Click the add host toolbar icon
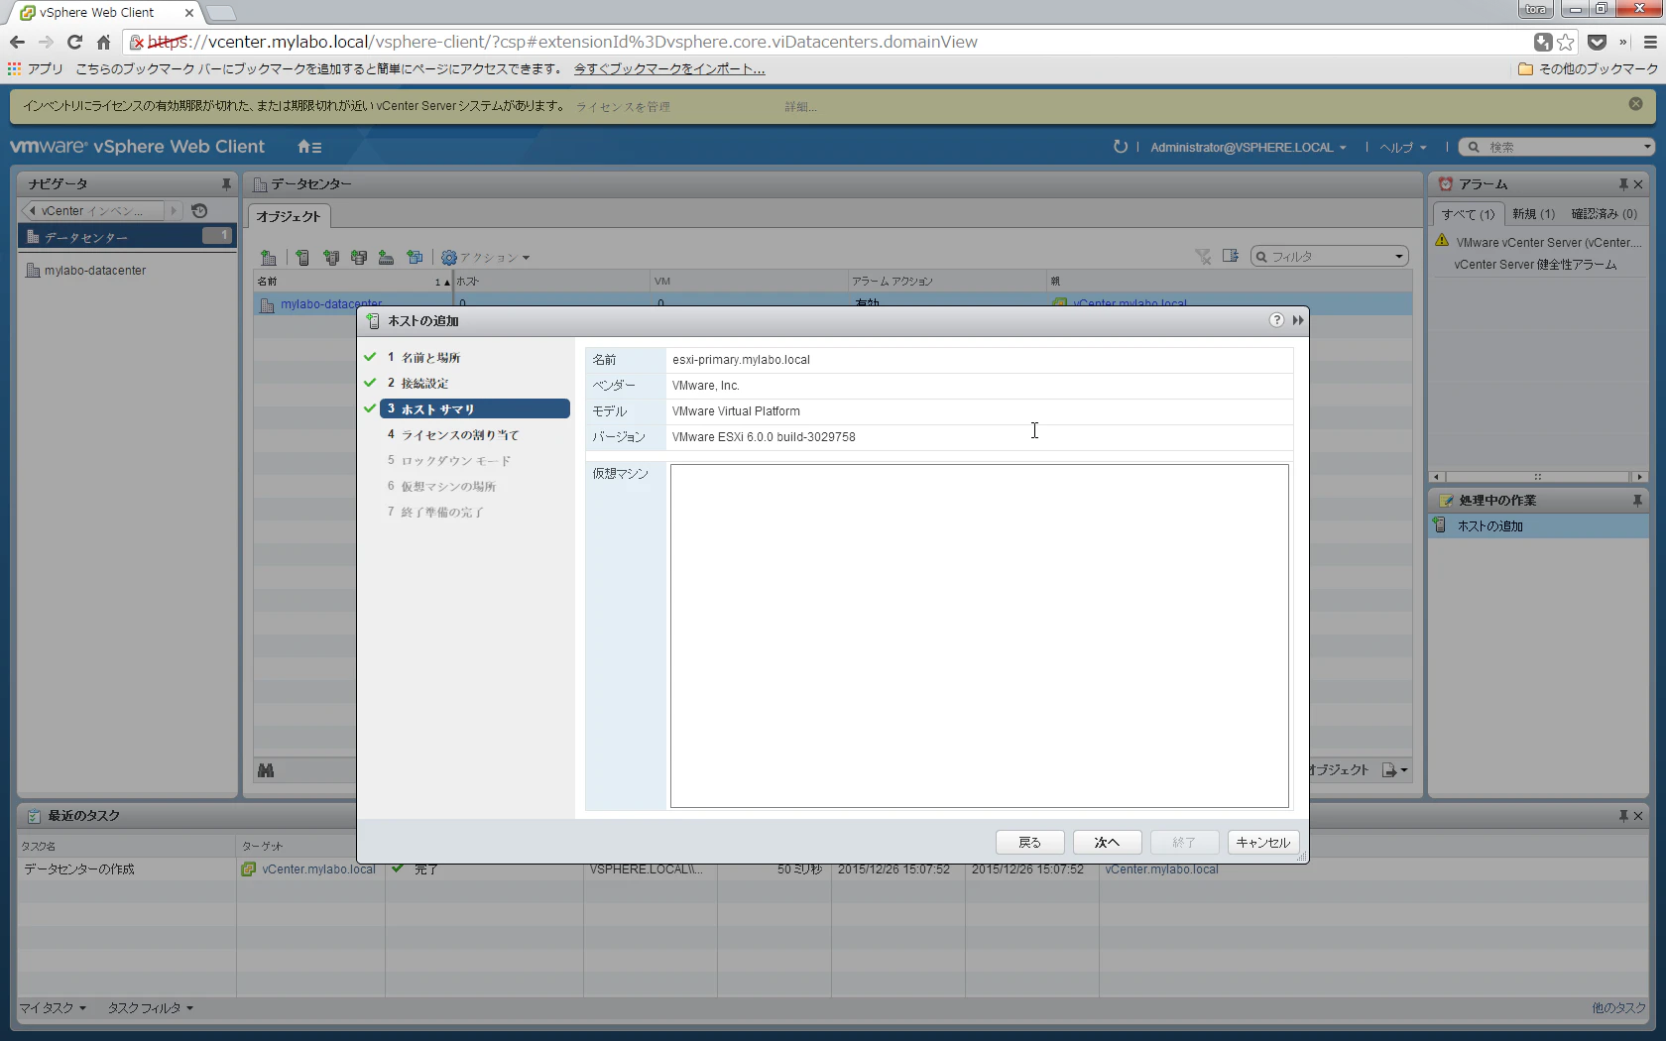 click(302, 258)
